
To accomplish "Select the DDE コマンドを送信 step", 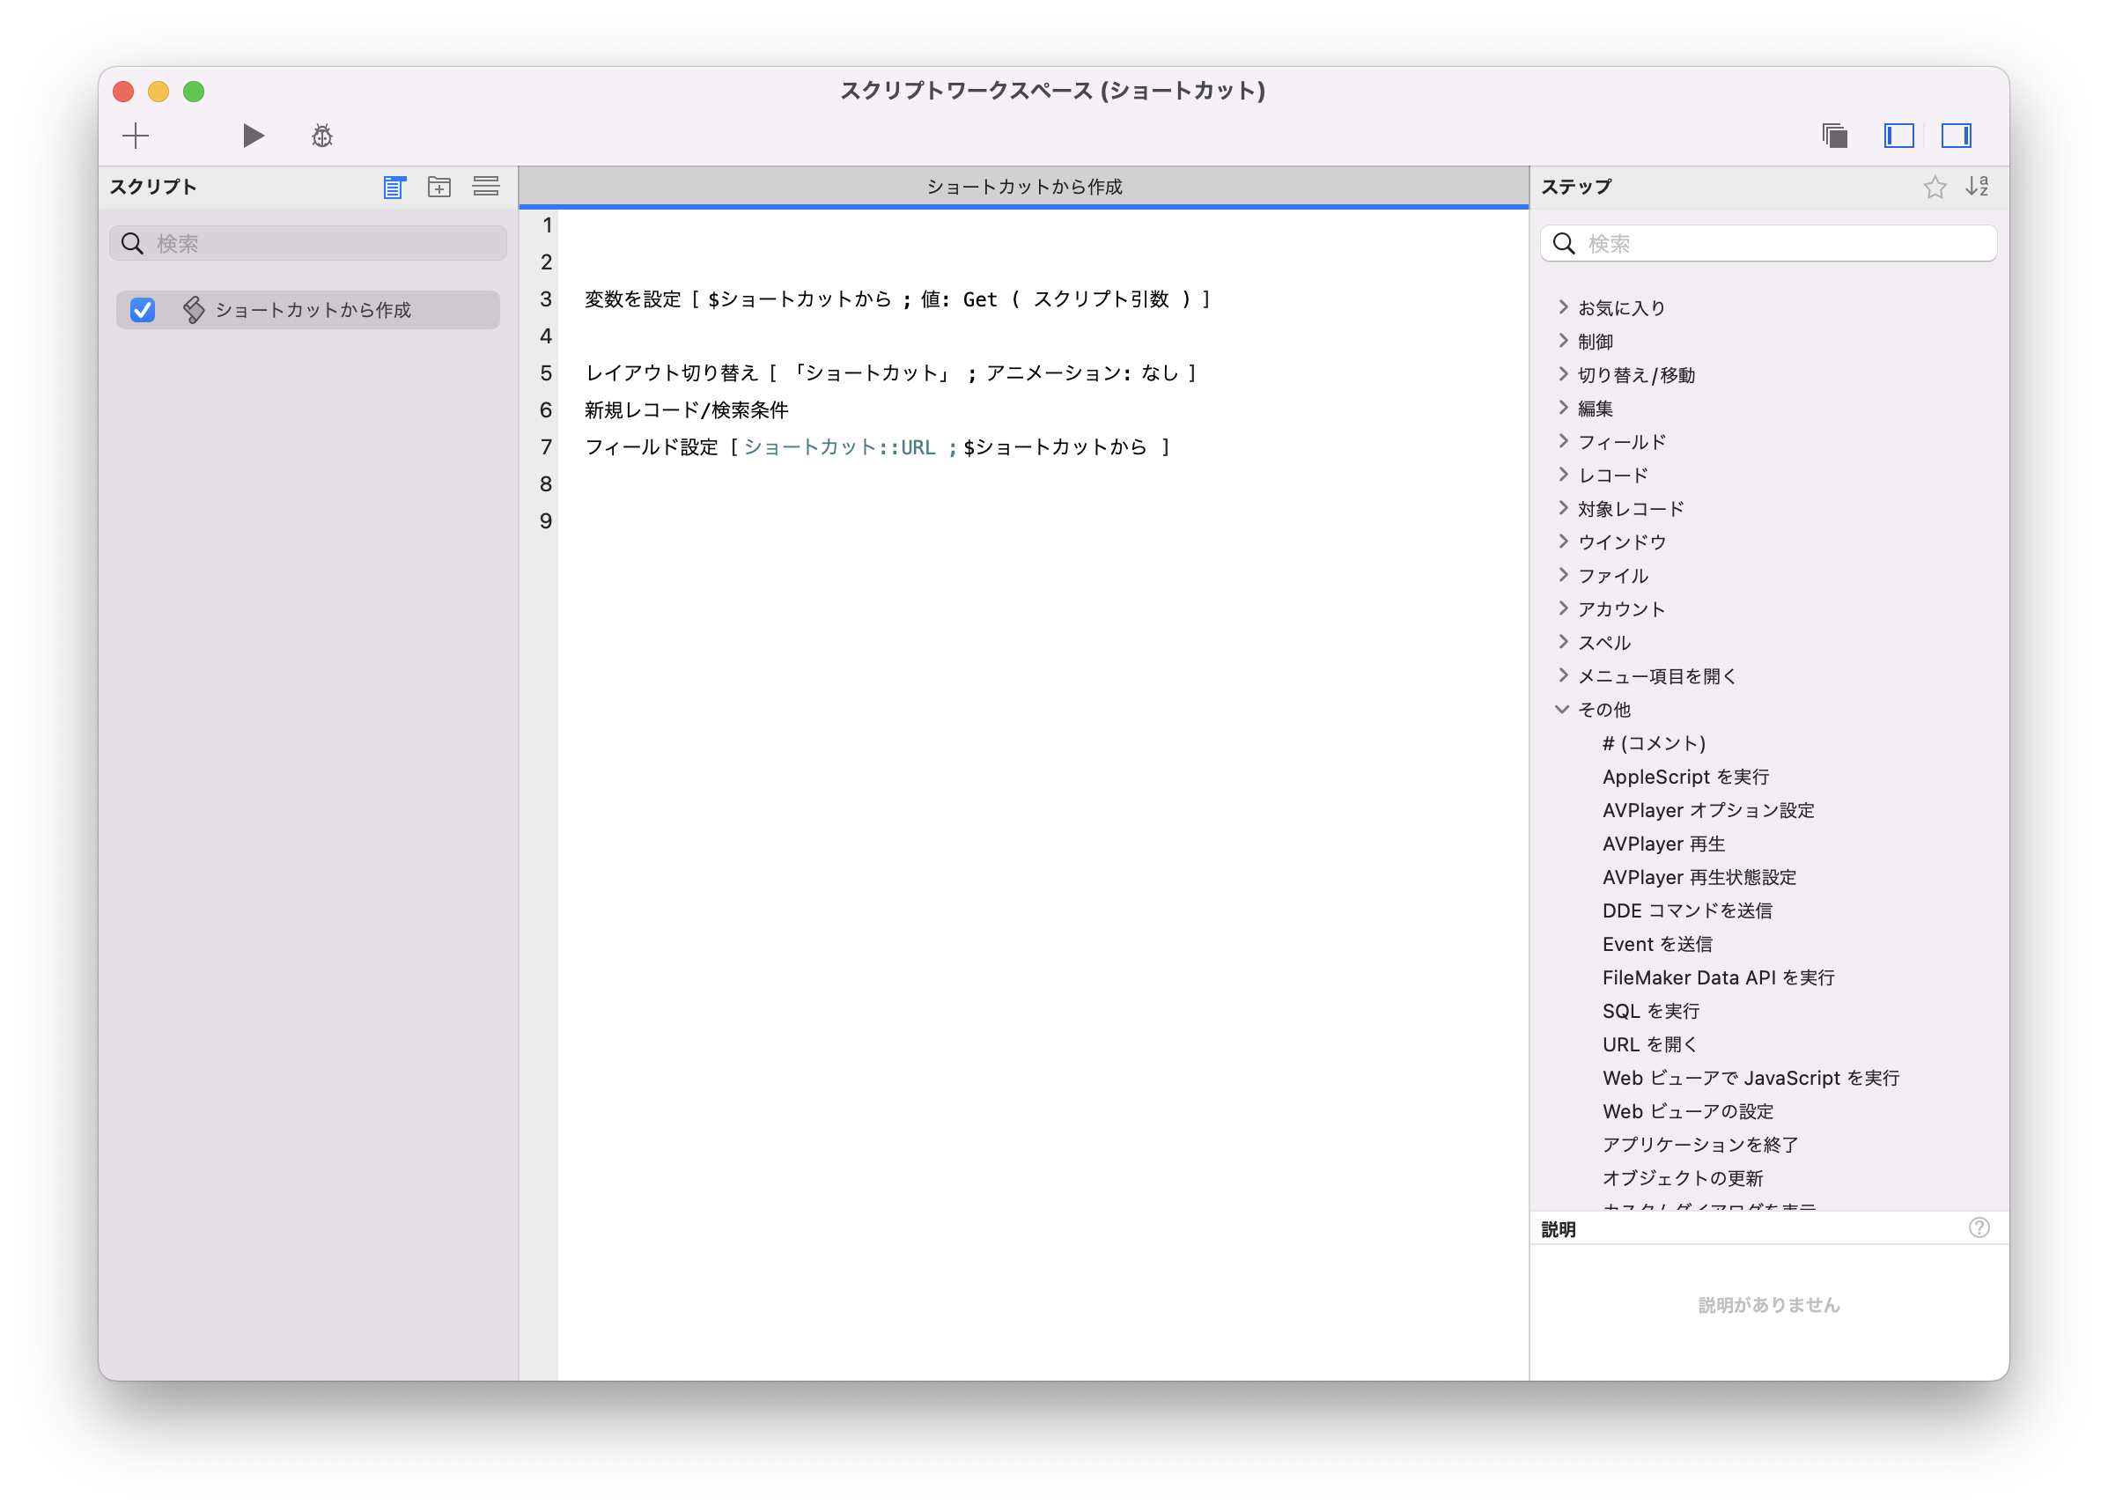I will [1686, 910].
